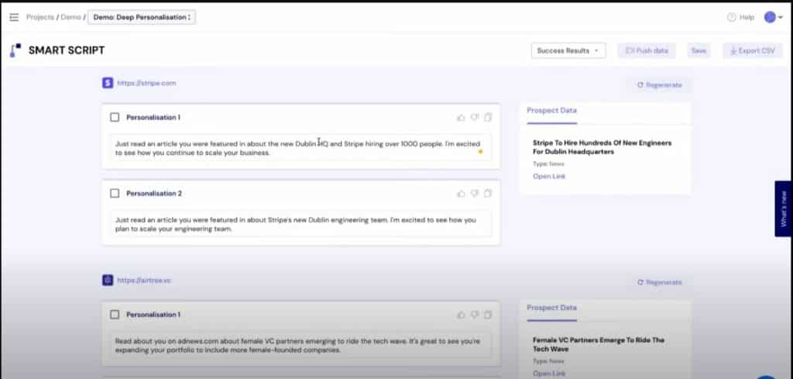Select Airtree Personalisation 1 checkbox
Viewport: 793px width, 379px height.
[x=115, y=315]
